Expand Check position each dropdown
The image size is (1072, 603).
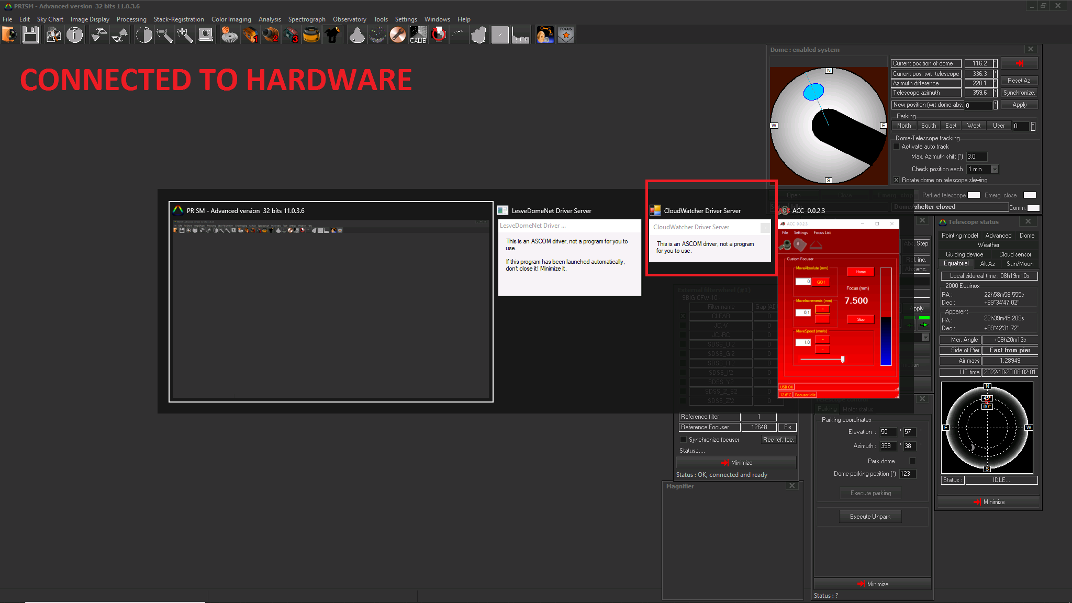coord(995,169)
